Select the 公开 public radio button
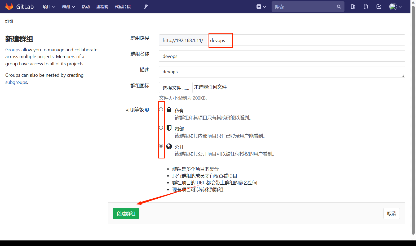The image size is (416, 246). 161,146
